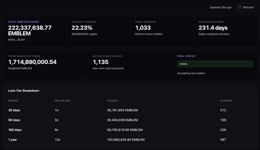Screen dimensions: 260x150
Task: Click the '% SUPPLY STAKED' label
Action: point(84,22)
